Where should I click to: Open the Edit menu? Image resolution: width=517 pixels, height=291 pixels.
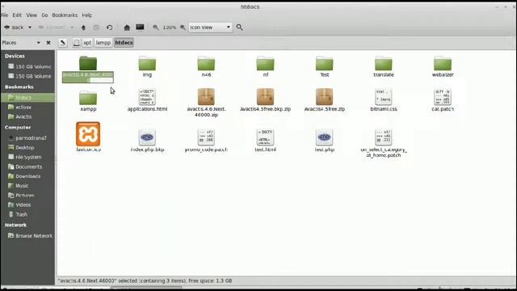click(x=17, y=15)
